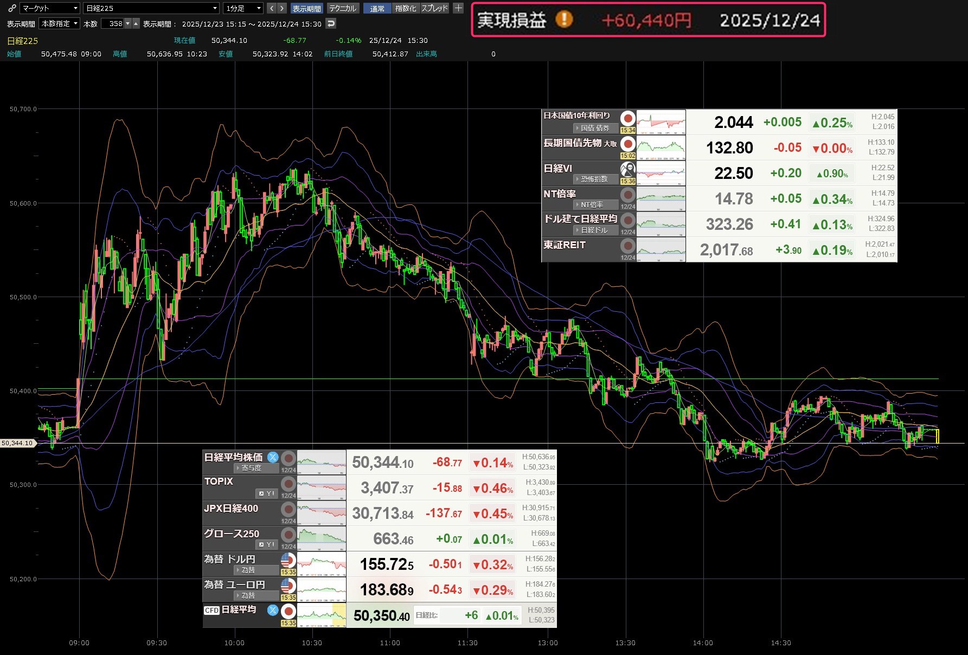Viewport: 968px width, 655px height.
Task: Open the マーケット dropdown
Action: tap(50, 8)
